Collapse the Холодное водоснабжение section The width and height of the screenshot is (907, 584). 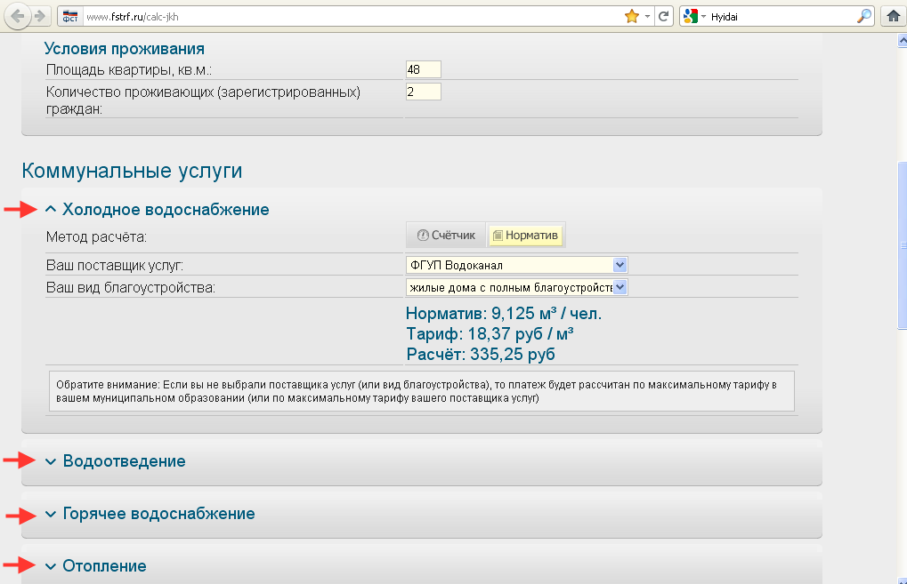click(157, 209)
